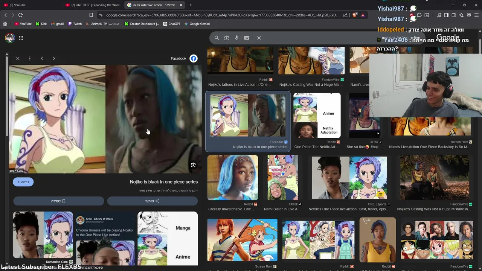Go to previous image with left chevron
482x271 pixels.
42,58
